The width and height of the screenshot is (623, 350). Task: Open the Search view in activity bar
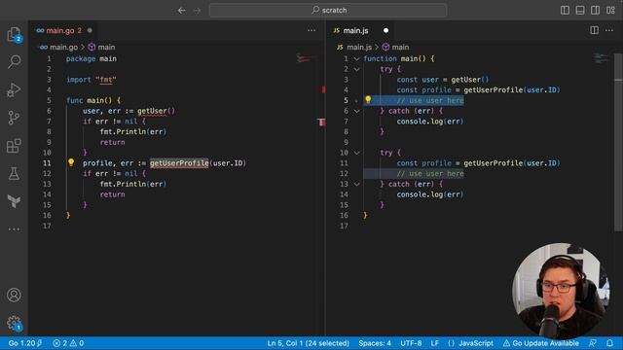coord(14,62)
